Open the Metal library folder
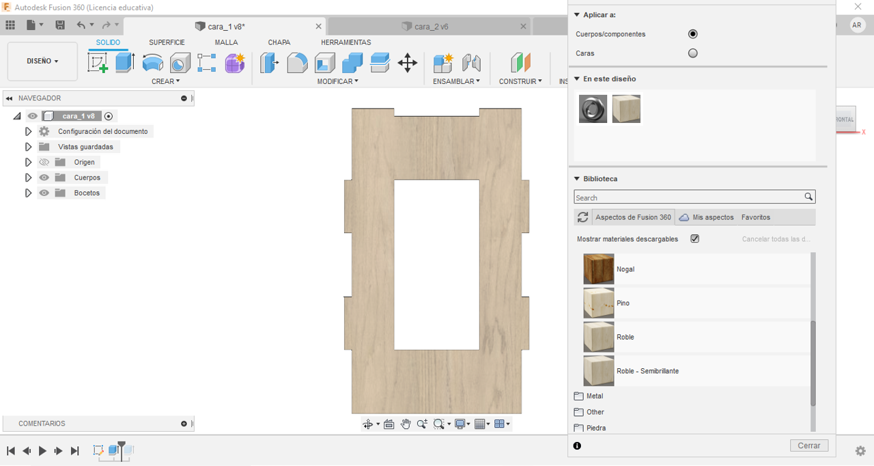Screen dimensions: 874x466 [x=589, y=396]
